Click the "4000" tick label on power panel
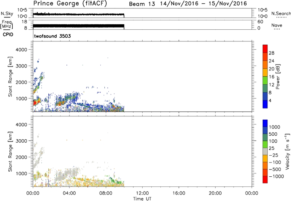The height and width of the screenshot is (201, 291). click(21, 50)
